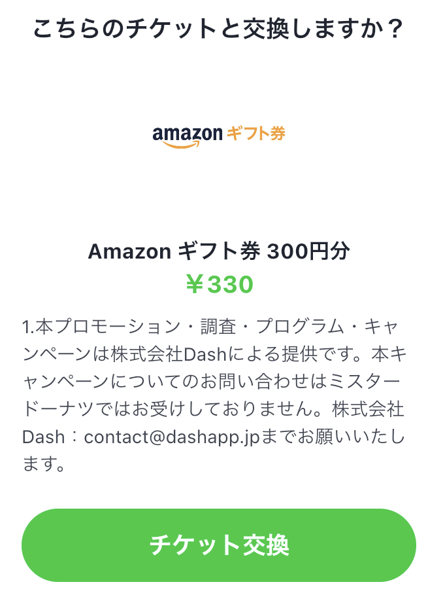This screenshot has height=597, width=443.
Task: Click までお願いいたし text after the email
Action: pyautogui.click(x=334, y=437)
